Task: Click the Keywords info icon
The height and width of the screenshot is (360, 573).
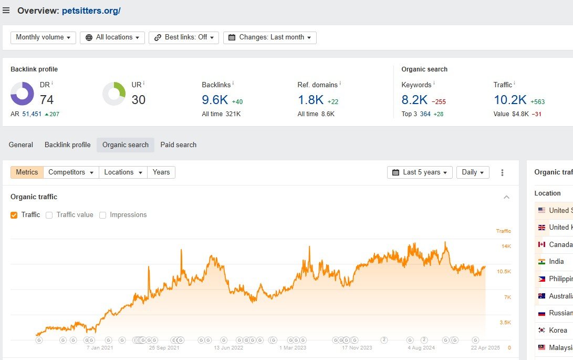Action: pos(434,84)
